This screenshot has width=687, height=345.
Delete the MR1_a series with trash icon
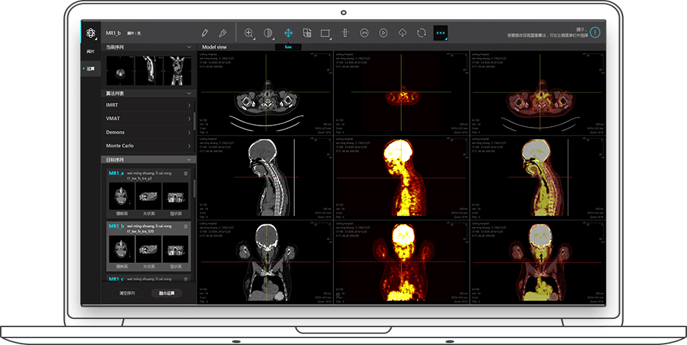[x=185, y=174]
